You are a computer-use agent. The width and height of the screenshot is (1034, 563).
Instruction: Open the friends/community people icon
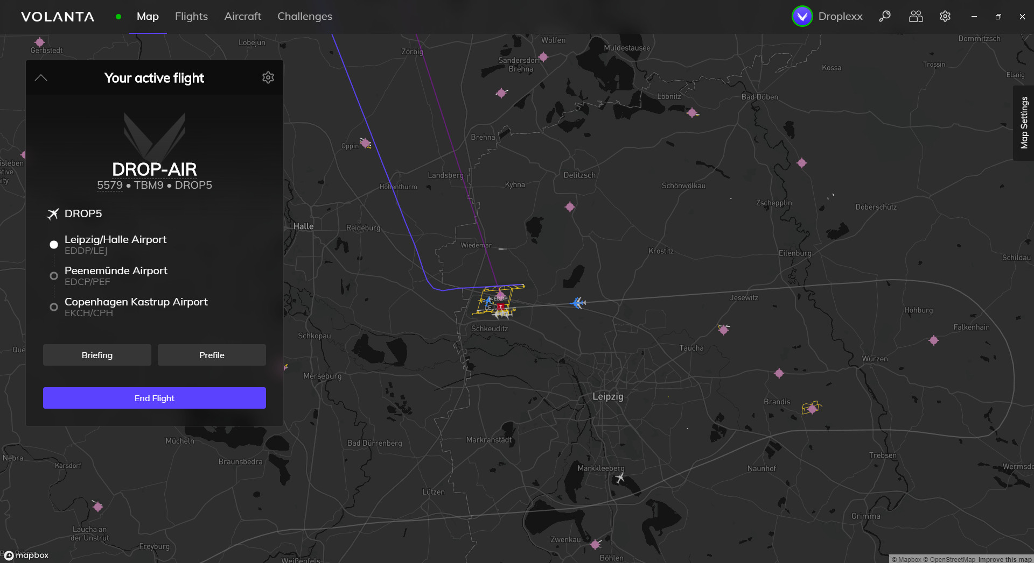point(916,16)
